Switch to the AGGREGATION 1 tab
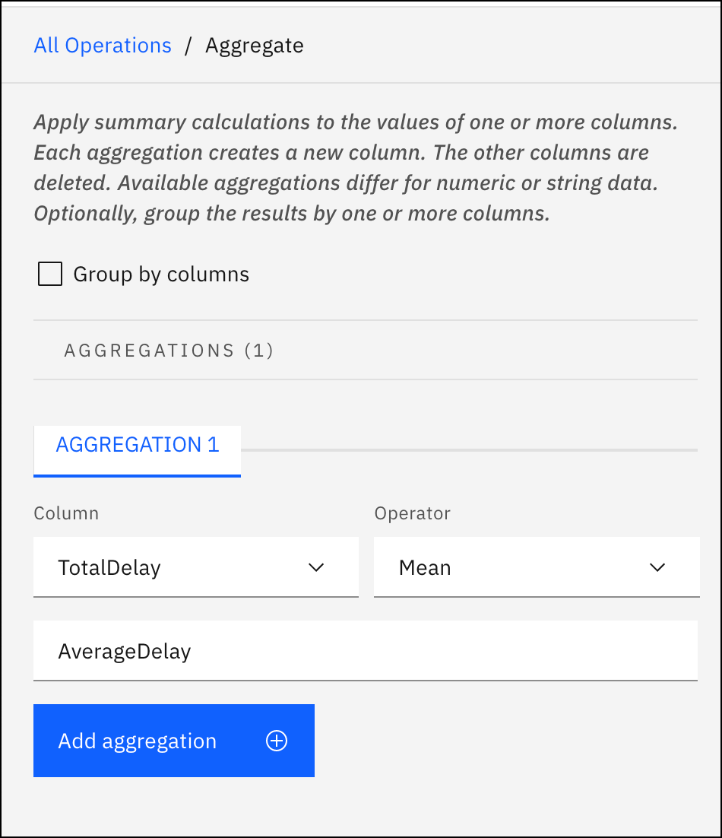The image size is (722, 838). (137, 445)
